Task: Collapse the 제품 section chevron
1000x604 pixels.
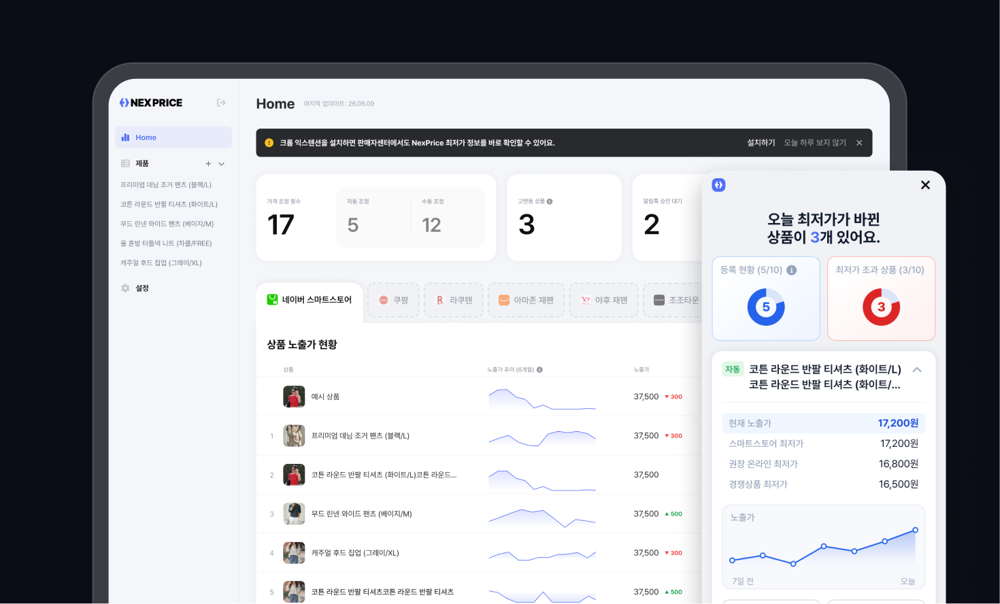Action: [x=222, y=163]
